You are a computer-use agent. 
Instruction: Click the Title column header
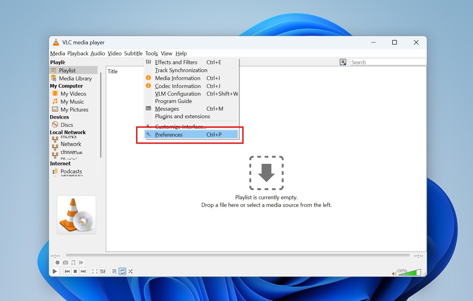(113, 71)
